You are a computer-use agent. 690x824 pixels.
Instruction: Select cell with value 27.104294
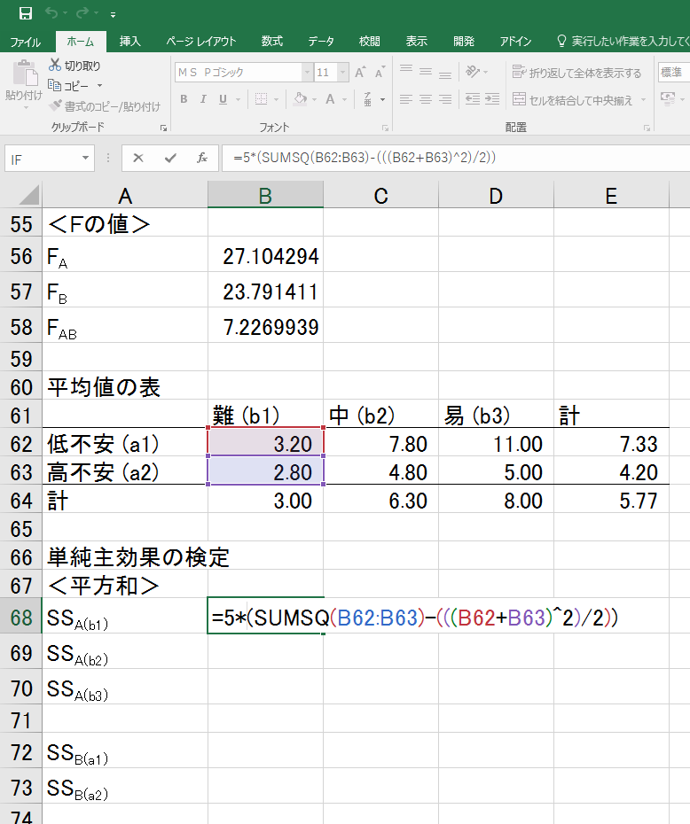click(x=265, y=256)
